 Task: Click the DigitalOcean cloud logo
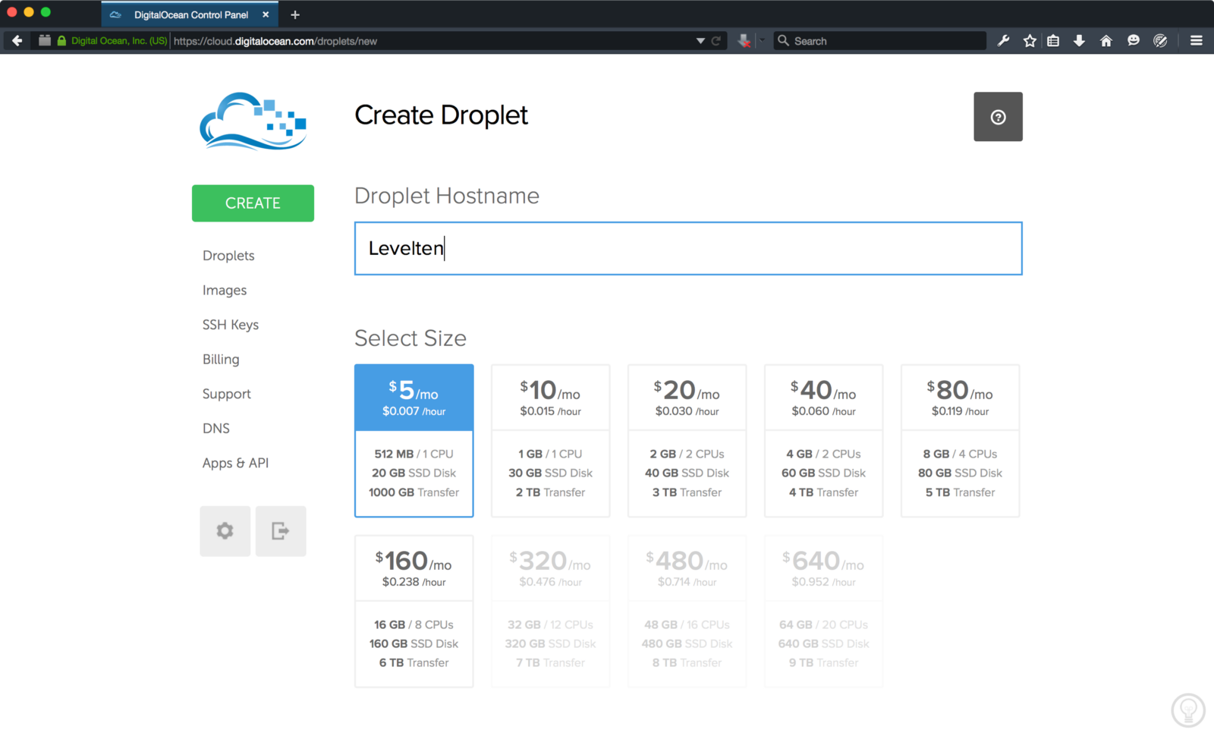pos(253,121)
